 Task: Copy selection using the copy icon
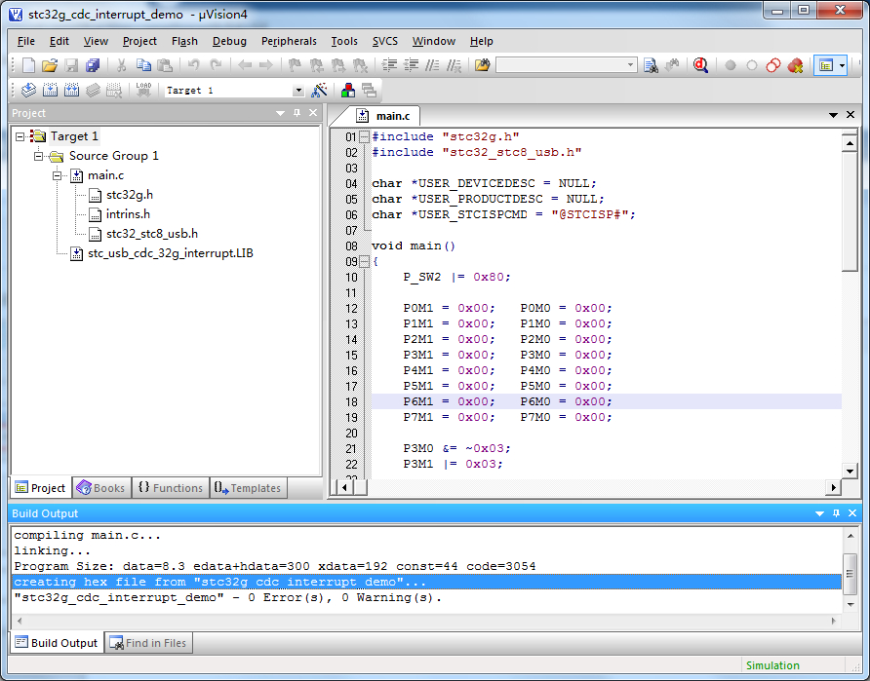tap(143, 65)
